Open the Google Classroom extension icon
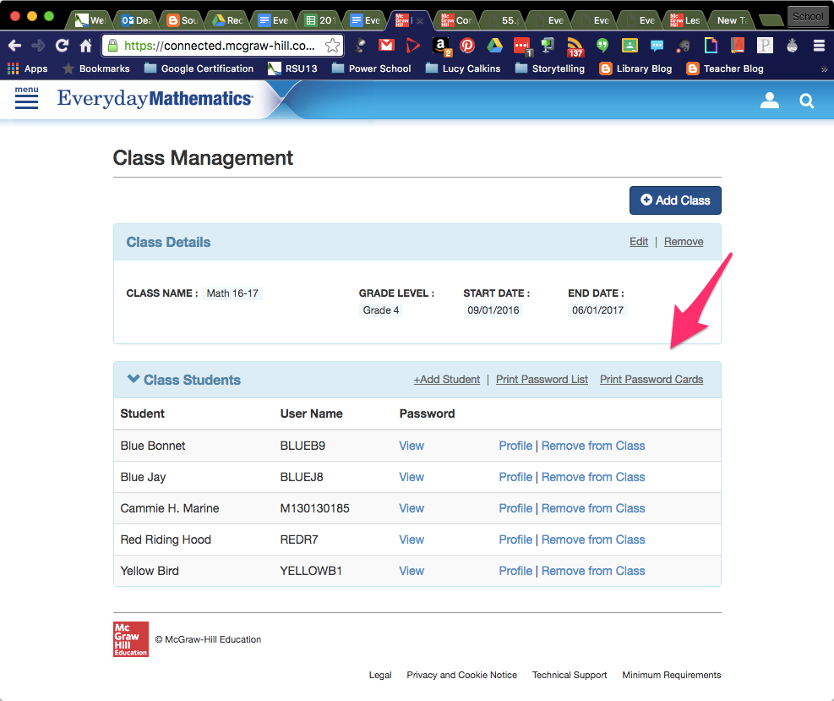Viewport: 834px width, 701px height. pos(630,46)
